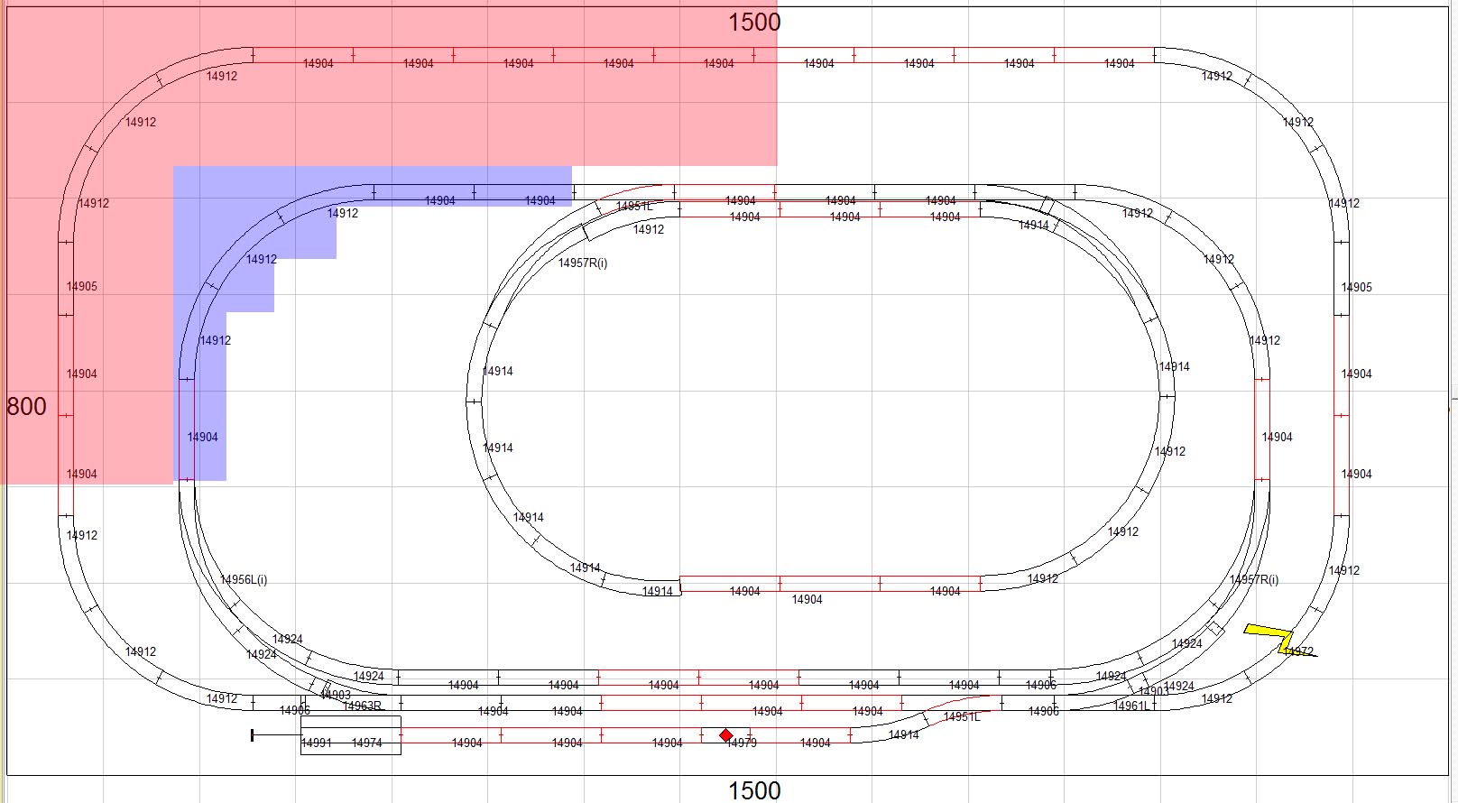The width and height of the screenshot is (1458, 803).
Task: Click the 1500 dimension label at the bottom
Action: coord(754,790)
